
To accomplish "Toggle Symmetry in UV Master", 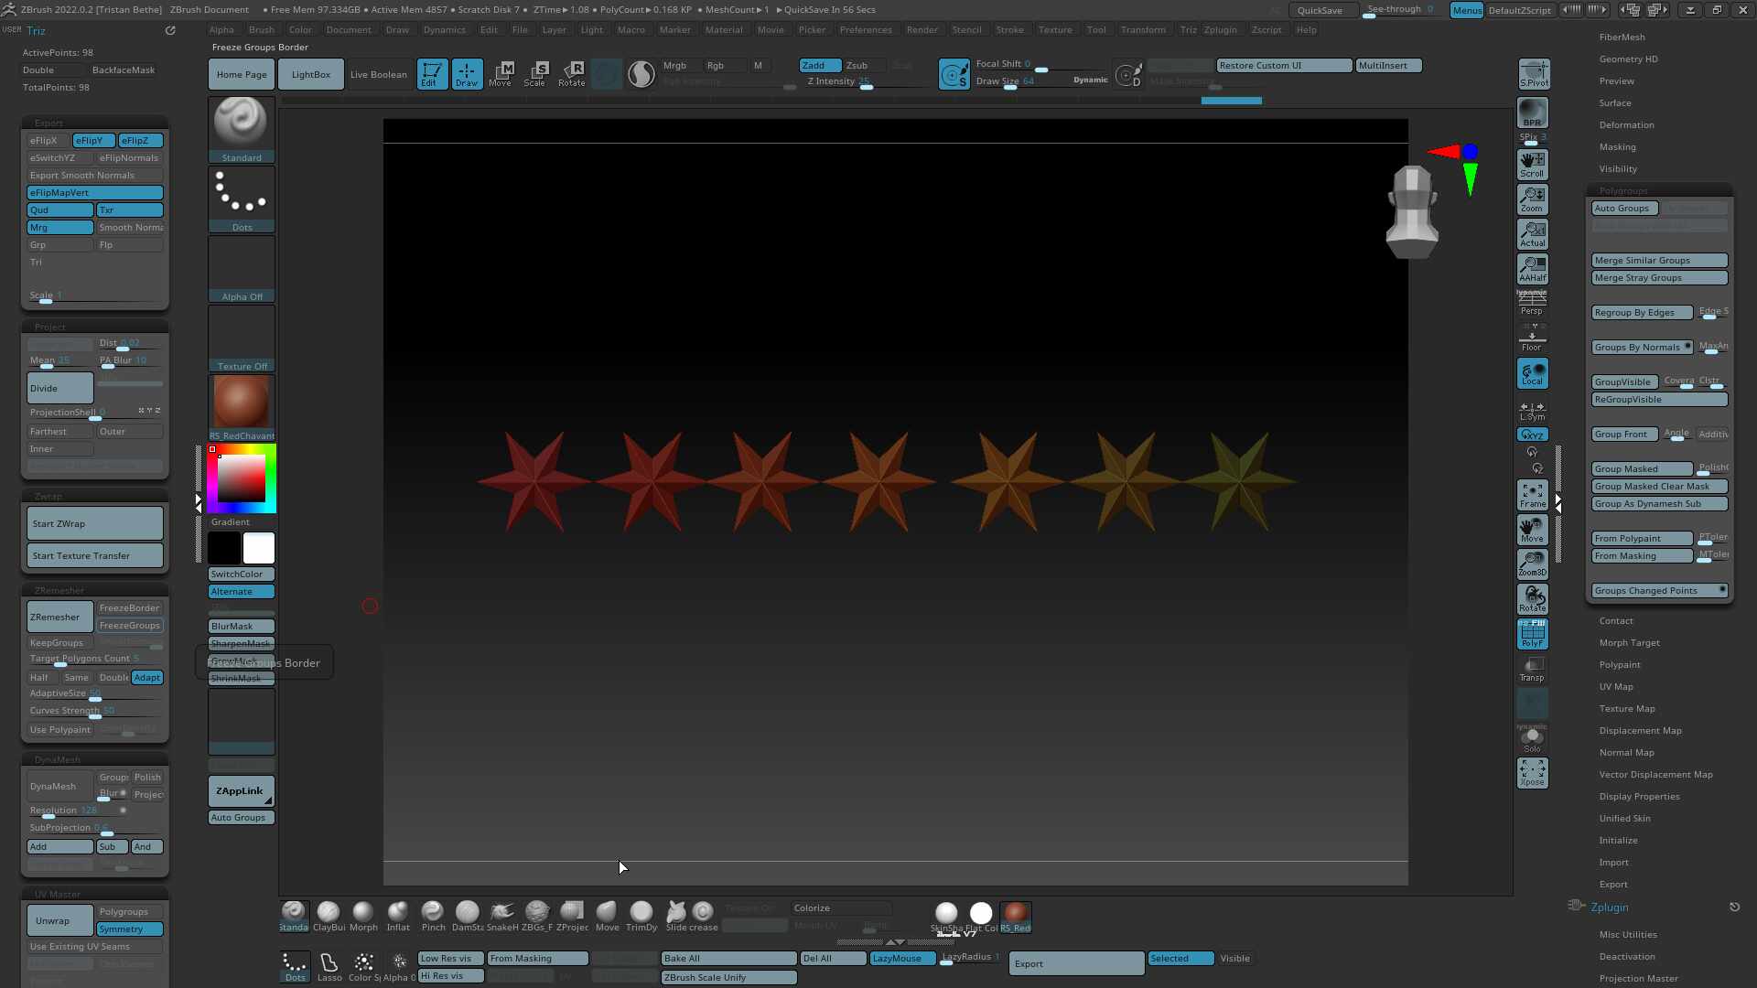I will 129,929.
